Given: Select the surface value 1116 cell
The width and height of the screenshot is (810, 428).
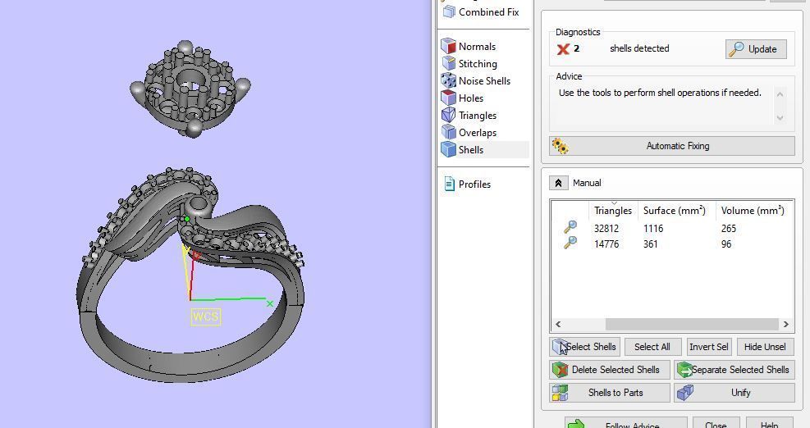Looking at the screenshot, I should [x=653, y=228].
